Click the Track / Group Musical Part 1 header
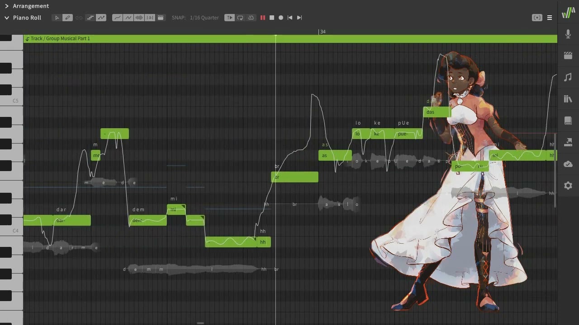The height and width of the screenshot is (325, 579). [290, 39]
